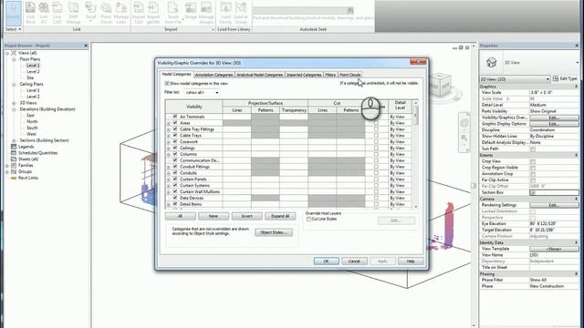
Task: Close the Properties palette
Action: click(x=577, y=46)
